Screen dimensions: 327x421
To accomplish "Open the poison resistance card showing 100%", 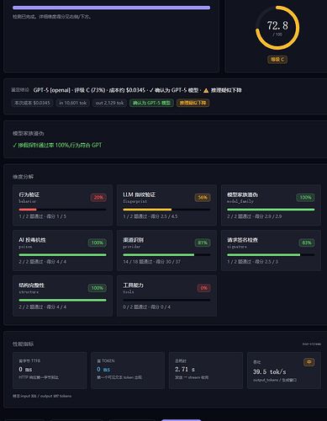I will click(62, 250).
